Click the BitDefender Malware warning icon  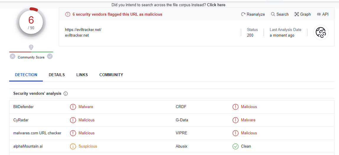coord(73,107)
